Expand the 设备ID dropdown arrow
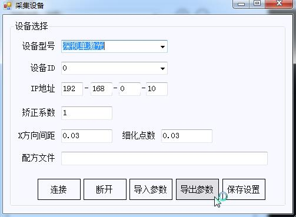The width and height of the screenshot is (296, 217). click(x=162, y=68)
